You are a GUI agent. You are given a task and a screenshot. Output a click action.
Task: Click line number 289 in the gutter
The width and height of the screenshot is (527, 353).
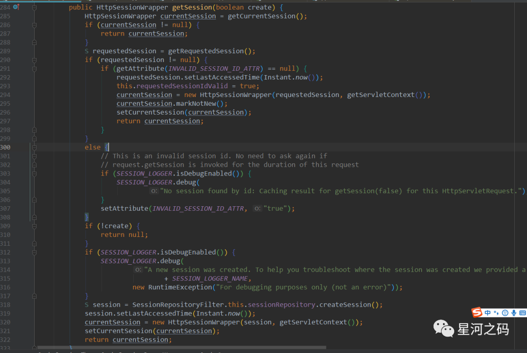[x=5, y=51]
